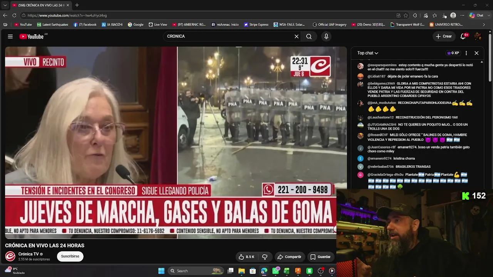This screenshot has height=277, width=493.
Task: Open the weather widget showing Nublado
Action: [15, 271]
